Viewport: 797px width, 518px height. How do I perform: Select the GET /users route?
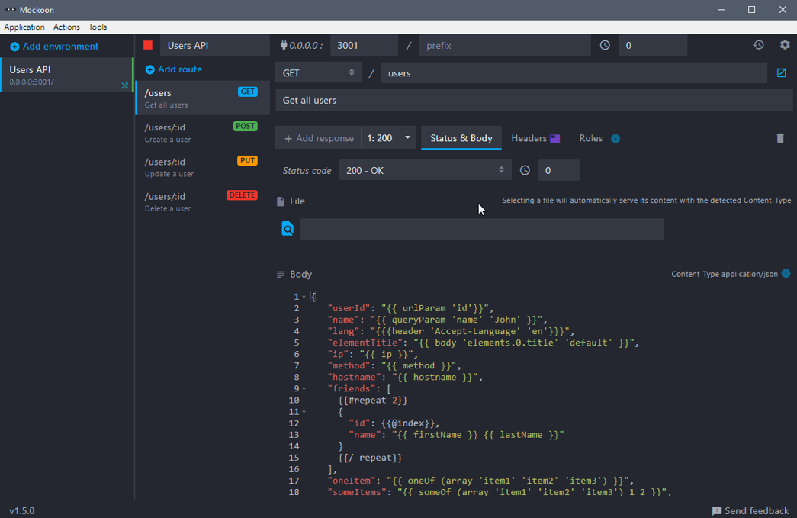(x=202, y=98)
